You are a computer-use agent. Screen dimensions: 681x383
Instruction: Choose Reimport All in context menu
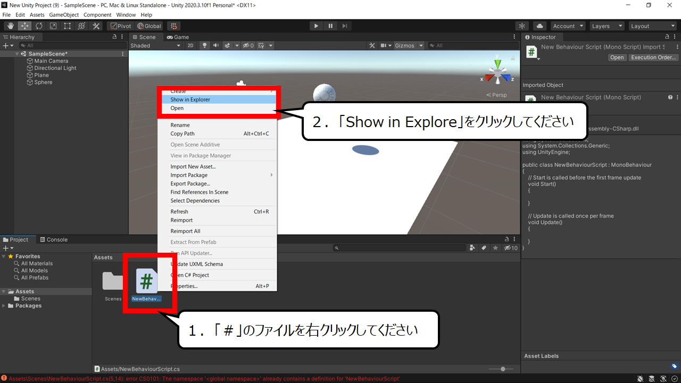click(x=218, y=231)
